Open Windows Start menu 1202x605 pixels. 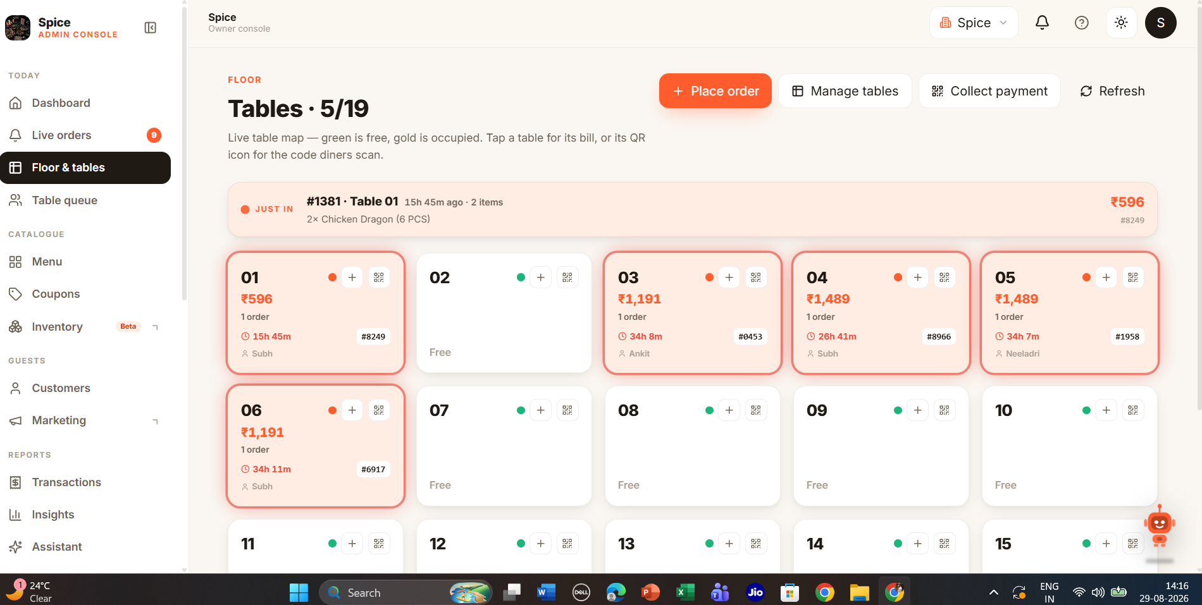point(299,592)
